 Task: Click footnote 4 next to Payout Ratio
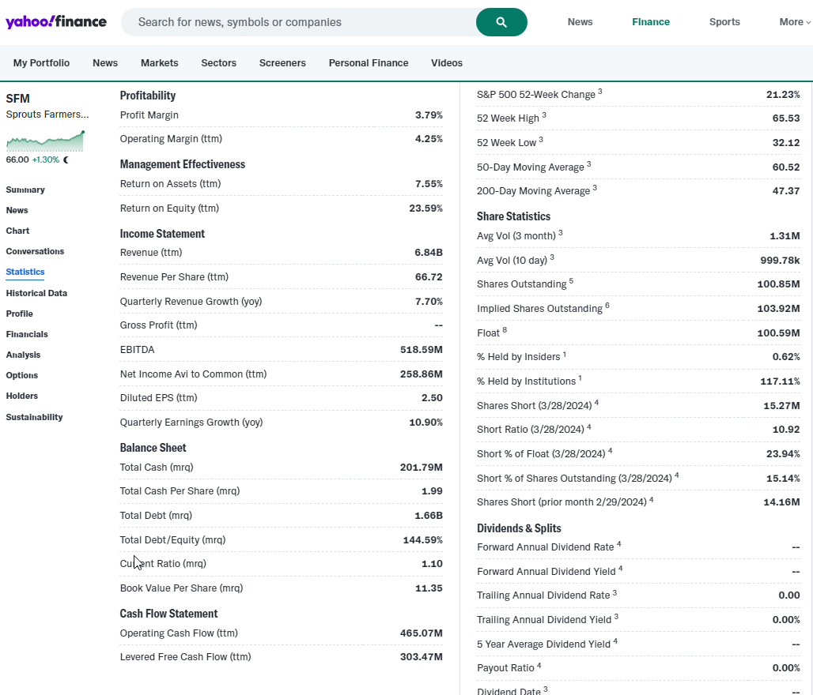point(539,665)
